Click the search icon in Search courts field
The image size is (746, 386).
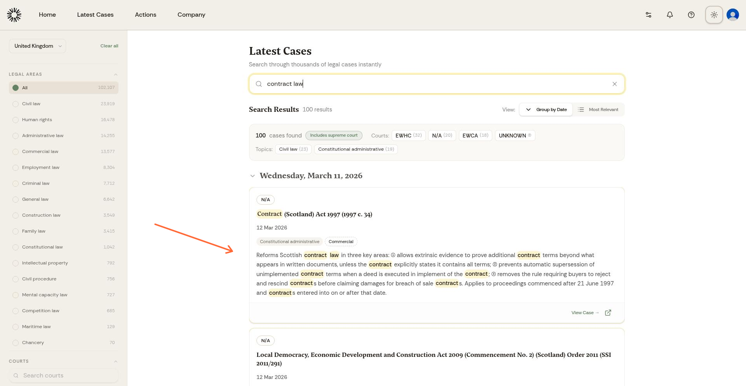(16, 376)
